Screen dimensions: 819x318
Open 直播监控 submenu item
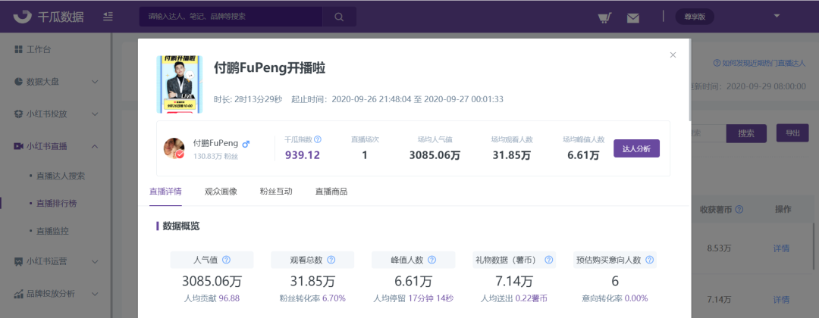(52, 230)
